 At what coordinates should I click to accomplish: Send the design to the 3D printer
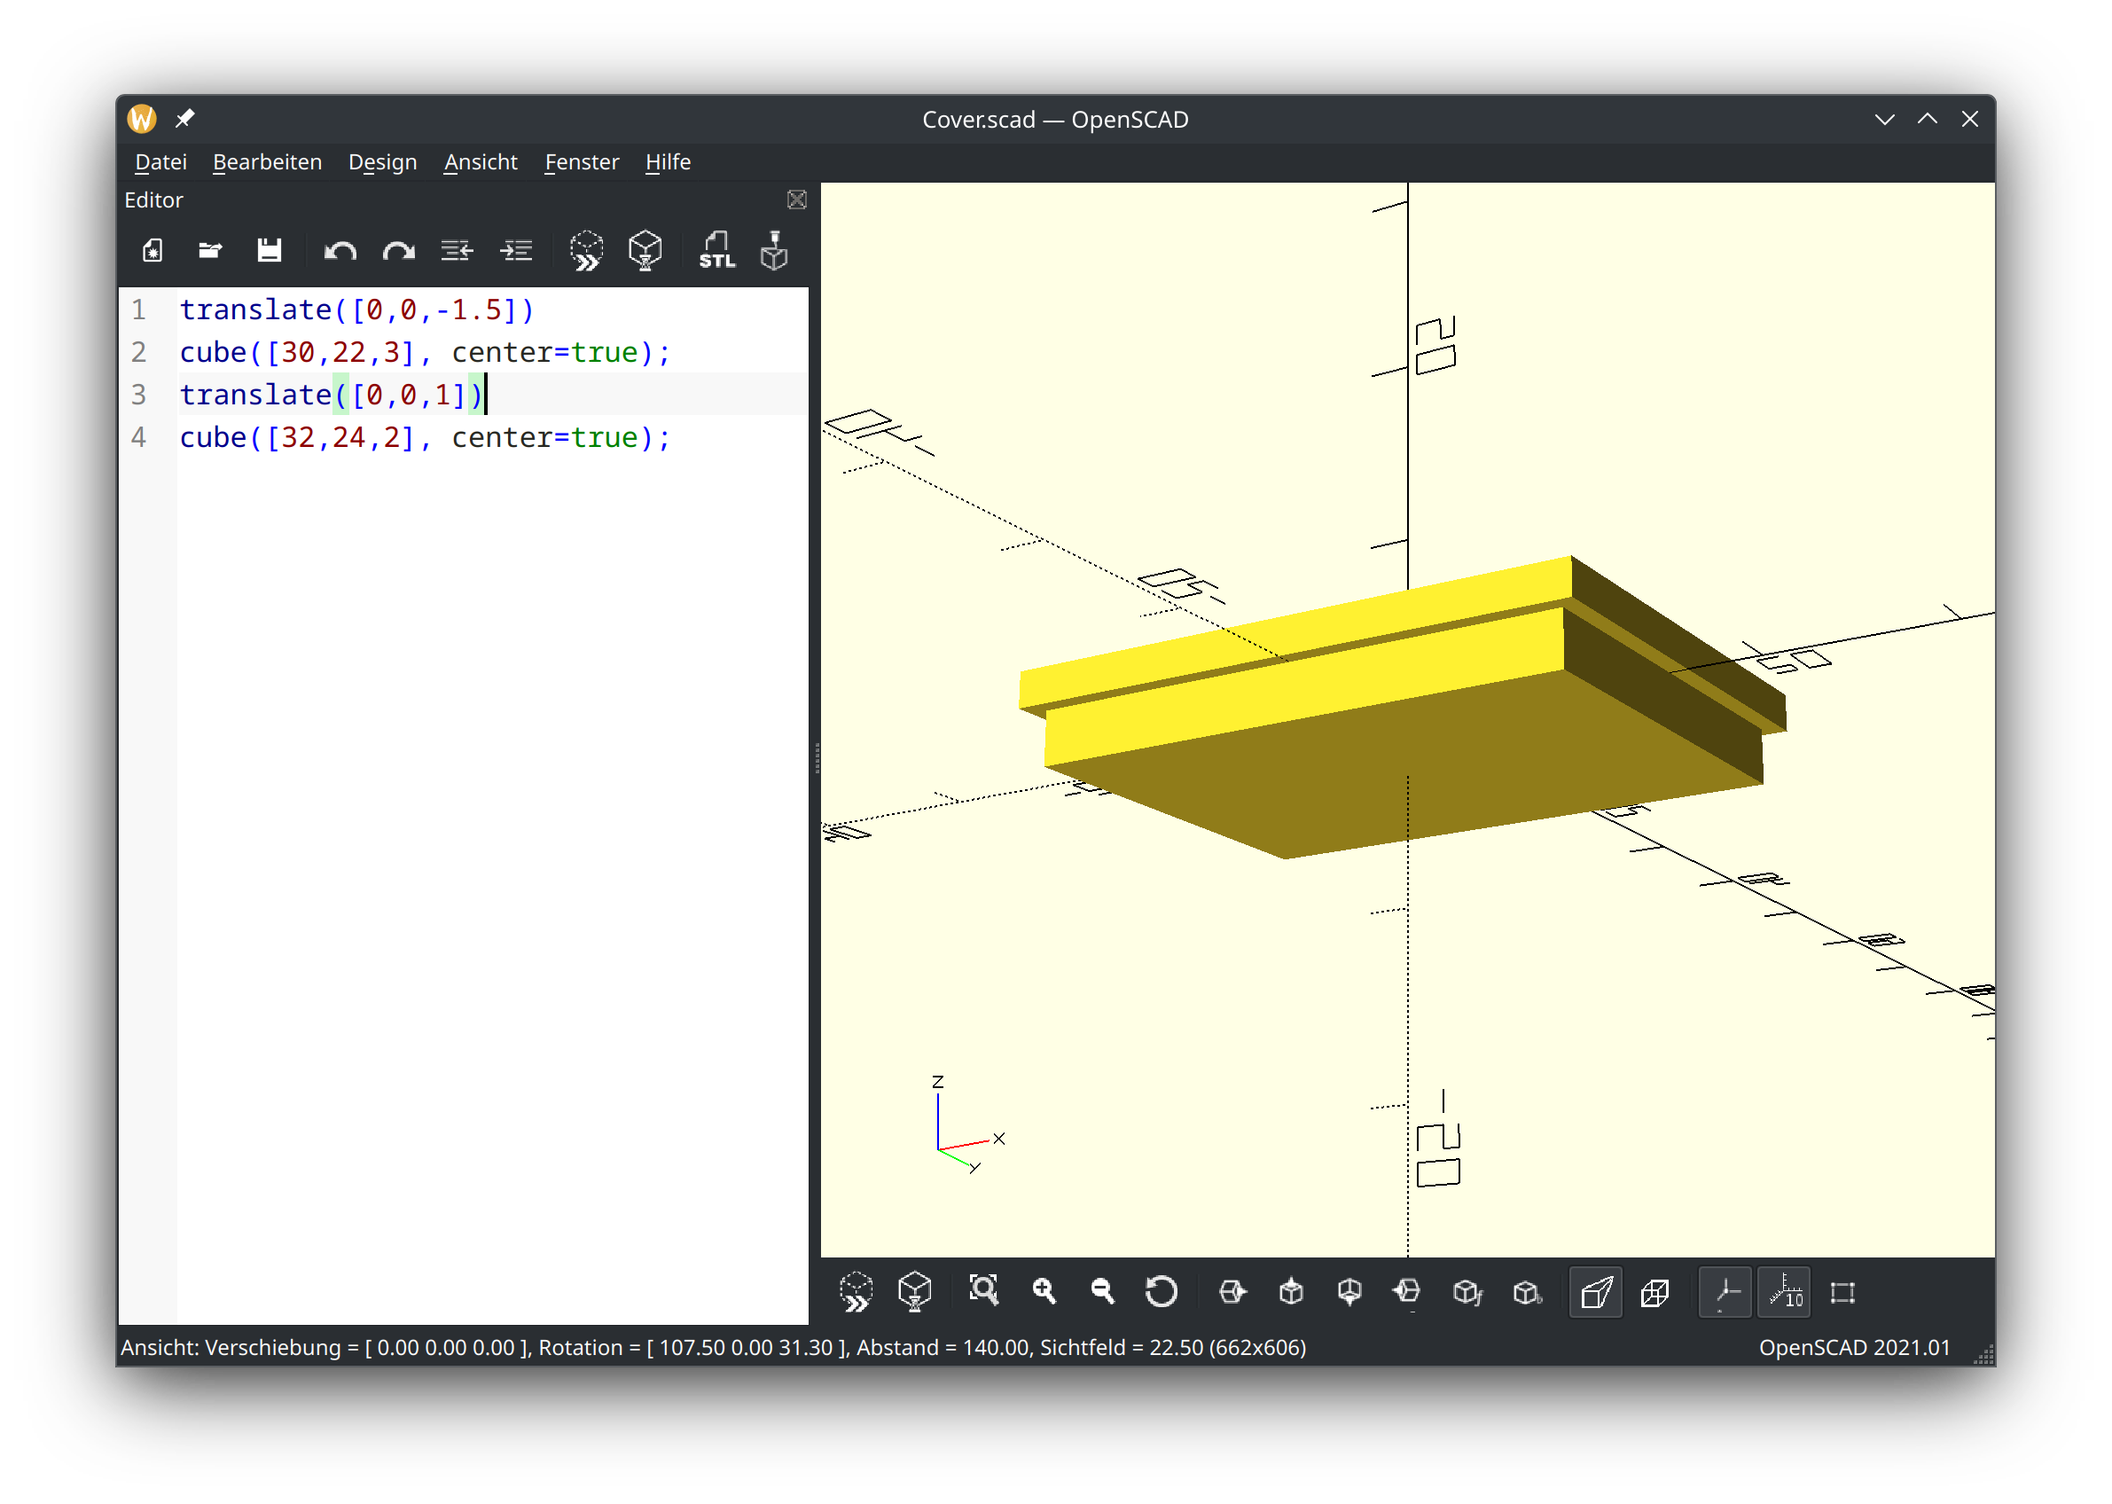[x=775, y=251]
